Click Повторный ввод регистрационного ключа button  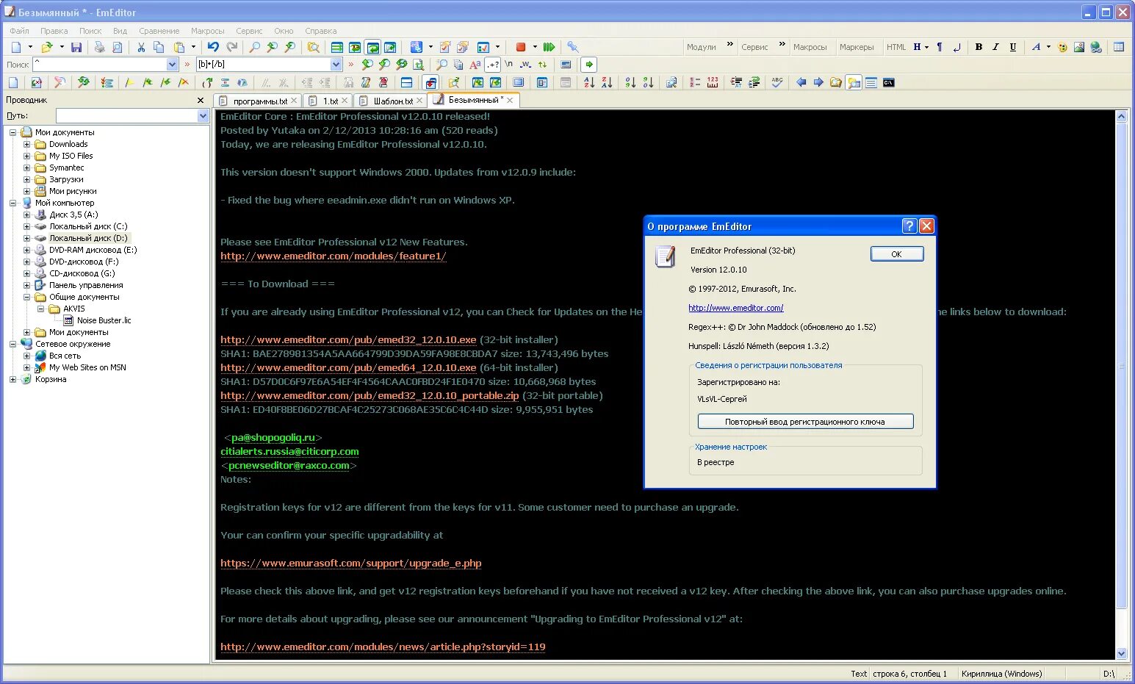(805, 422)
